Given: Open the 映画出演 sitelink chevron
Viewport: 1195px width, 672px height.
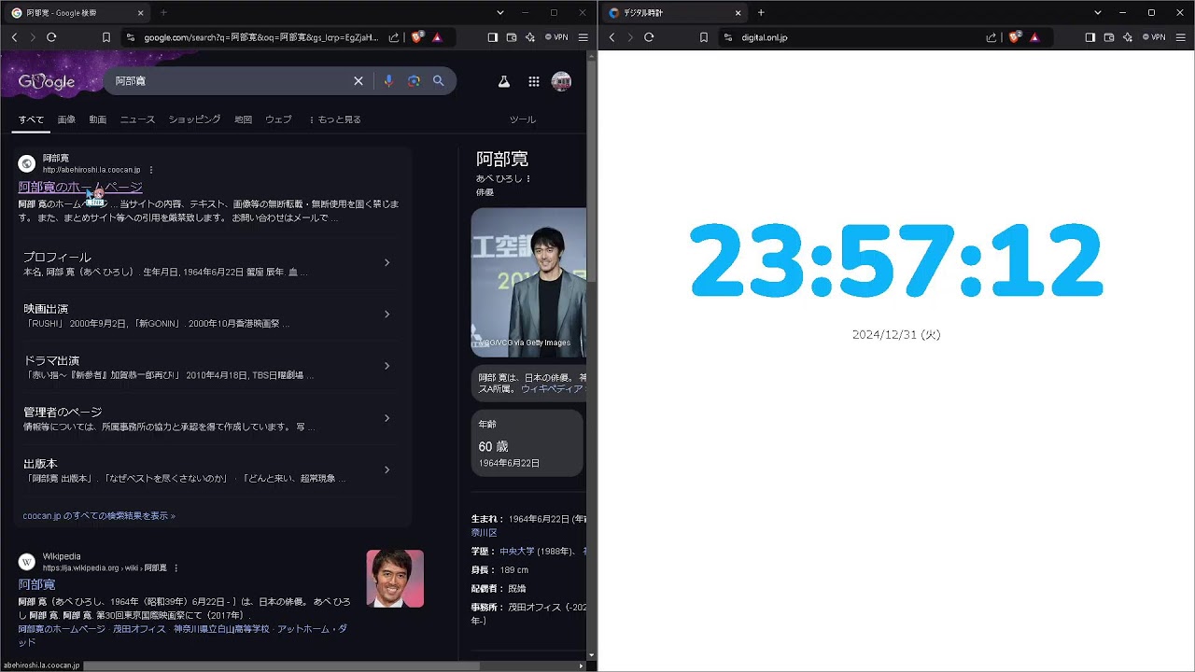Looking at the screenshot, I should [387, 315].
